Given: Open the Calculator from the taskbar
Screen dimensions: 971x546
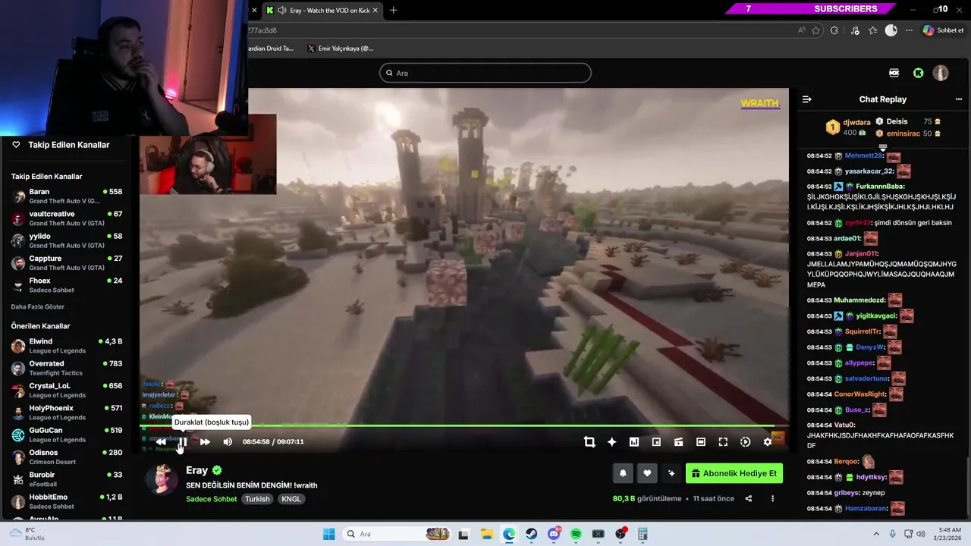Looking at the screenshot, I should pyautogui.click(x=643, y=534).
